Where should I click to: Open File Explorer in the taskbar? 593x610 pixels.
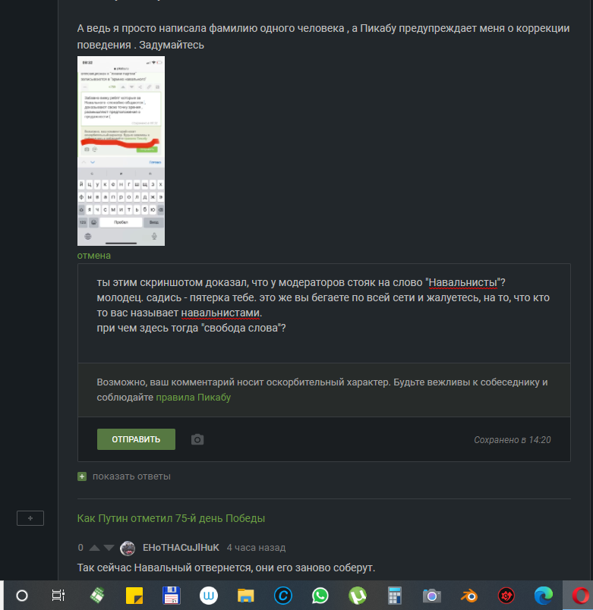click(x=246, y=596)
